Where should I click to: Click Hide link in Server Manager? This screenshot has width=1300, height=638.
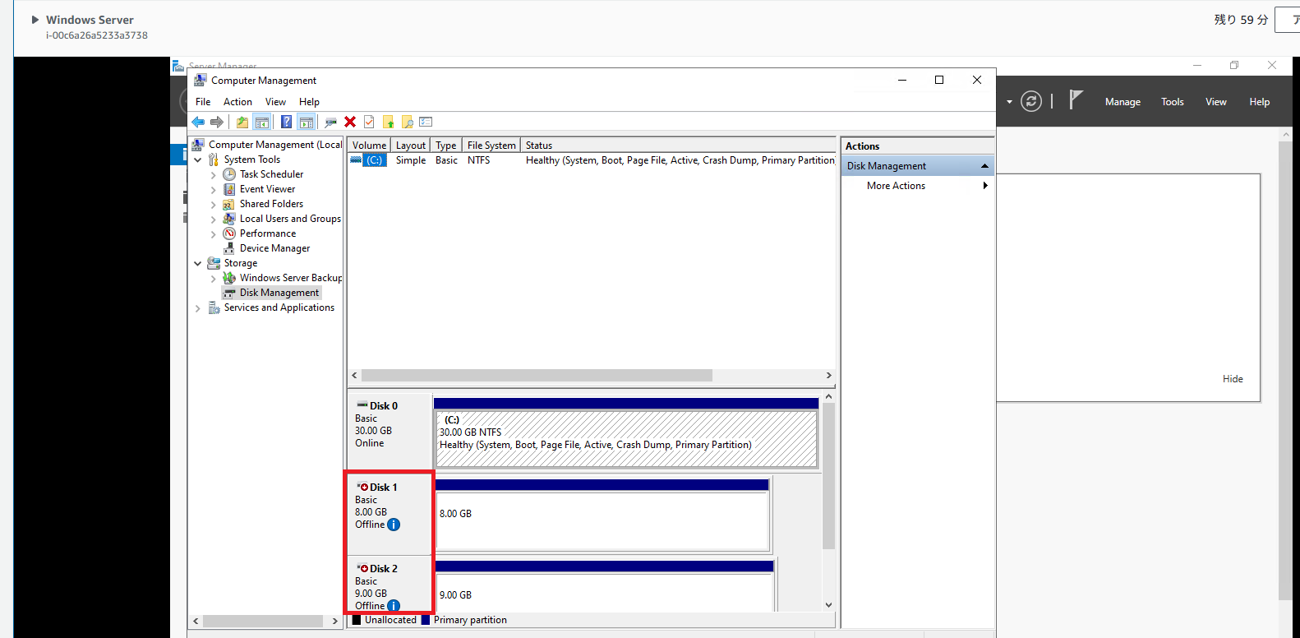coord(1233,379)
